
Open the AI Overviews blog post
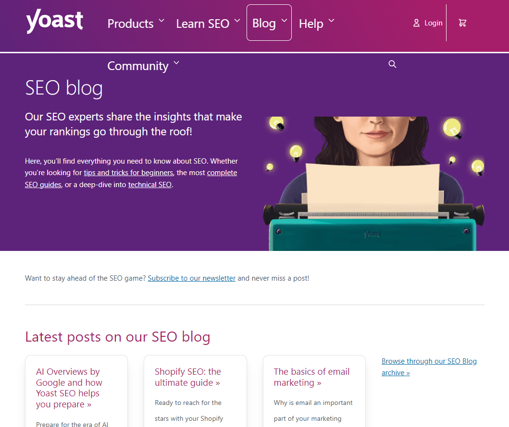coord(69,388)
